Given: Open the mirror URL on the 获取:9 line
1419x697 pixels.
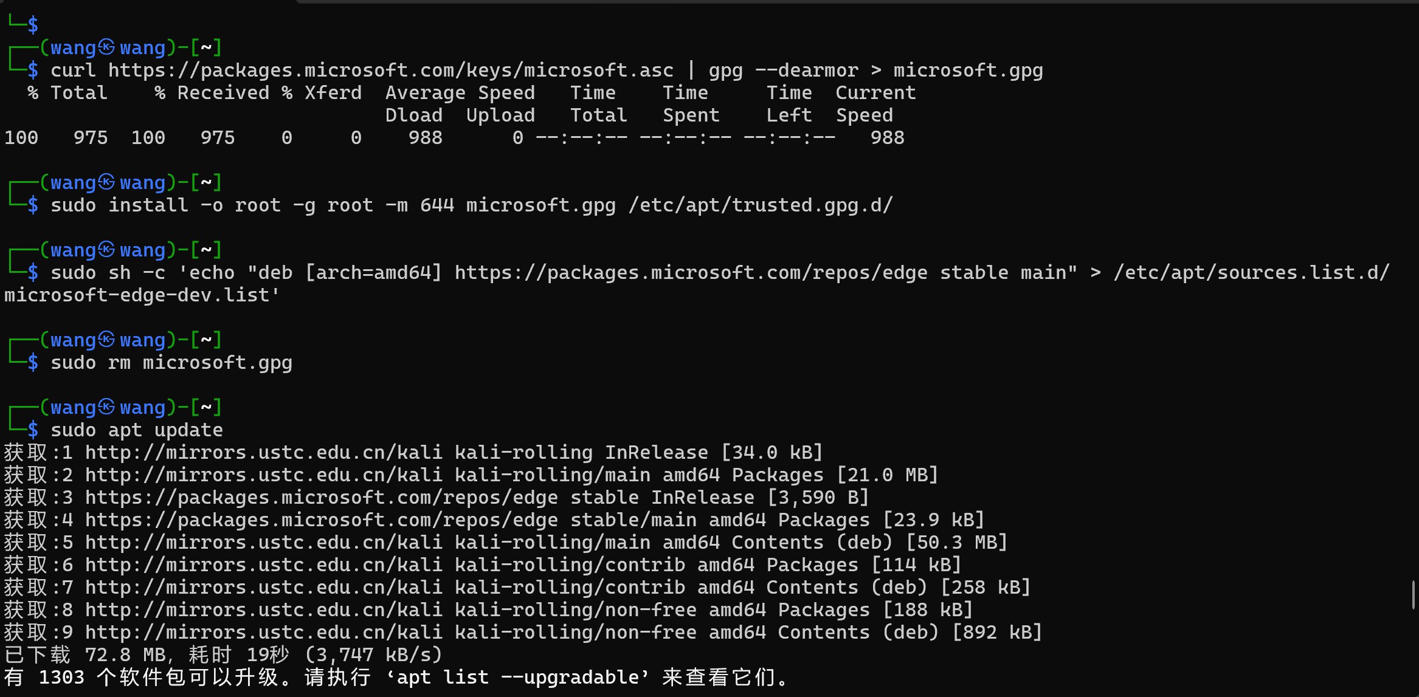Looking at the screenshot, I should [263, 633].
